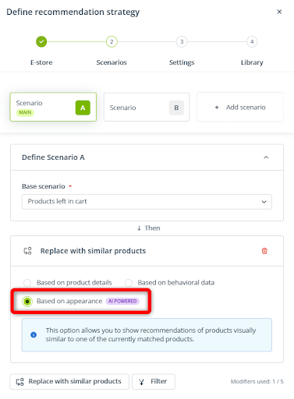Image resolution: width=294 pixels, height=399 pixels.
Task: Add Replace with similar products modifier button
Action: point(69,381)
